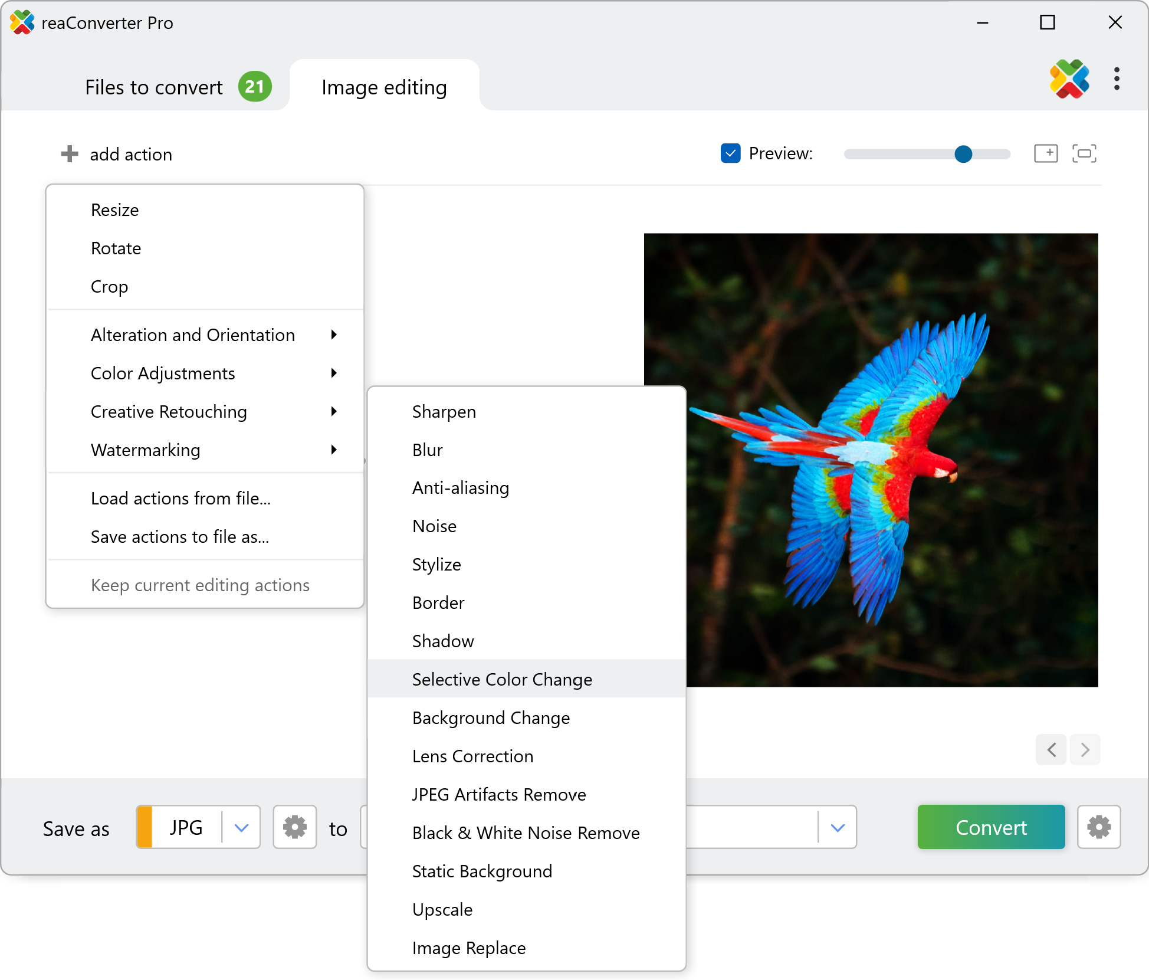Choose Background Change menu item
1149x980 pixels.
point(491,717)
